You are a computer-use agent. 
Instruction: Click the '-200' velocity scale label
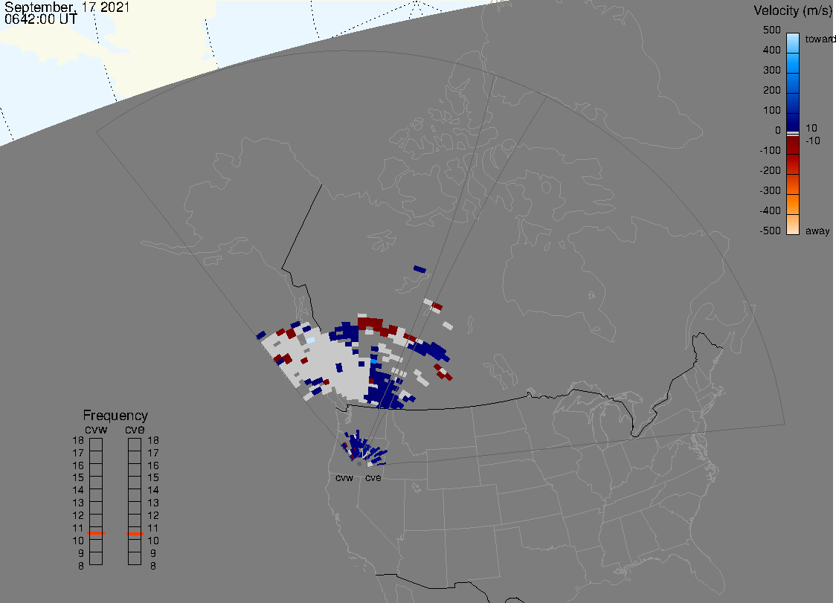point(771,170)
